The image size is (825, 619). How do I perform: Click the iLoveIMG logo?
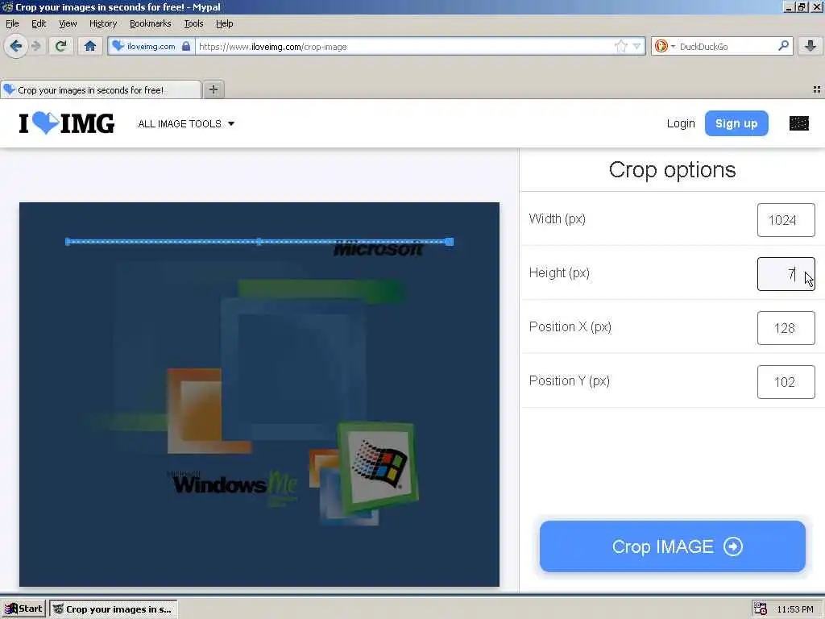point(67,123)
